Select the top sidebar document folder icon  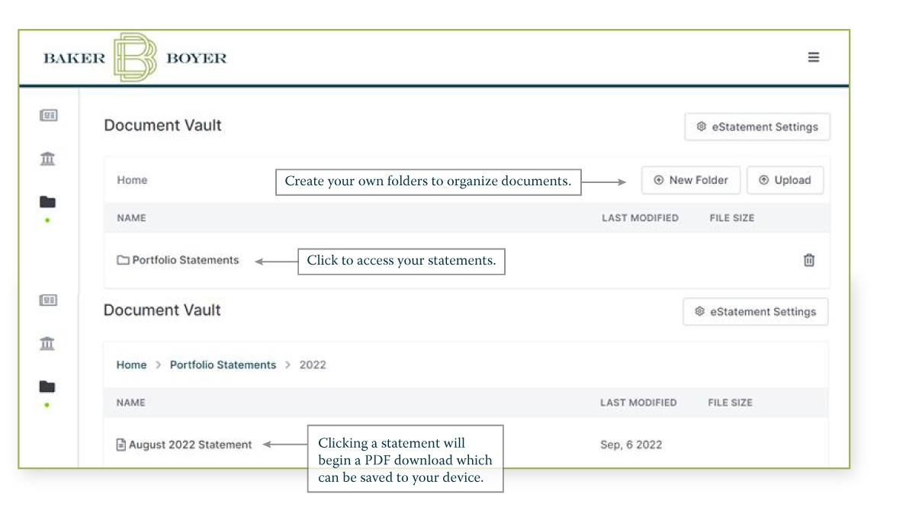point(47,202)
